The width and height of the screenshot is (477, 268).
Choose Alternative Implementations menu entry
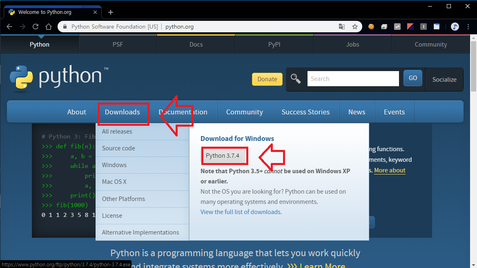pyautogui.click(x=143, y=232)
